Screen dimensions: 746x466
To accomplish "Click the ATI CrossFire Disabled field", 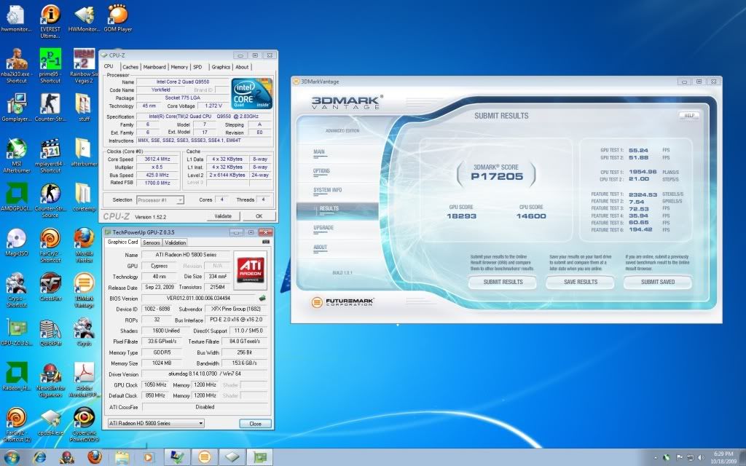I will [205, 407].
